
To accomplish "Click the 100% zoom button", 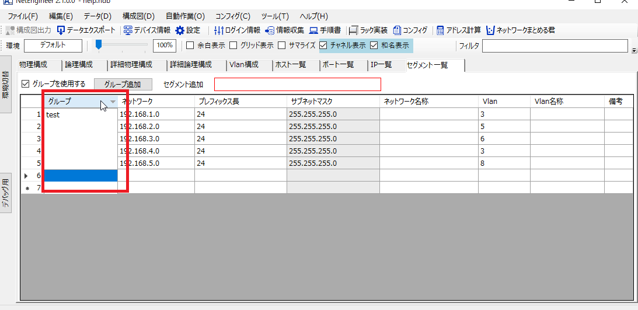I will coord(165,46).
